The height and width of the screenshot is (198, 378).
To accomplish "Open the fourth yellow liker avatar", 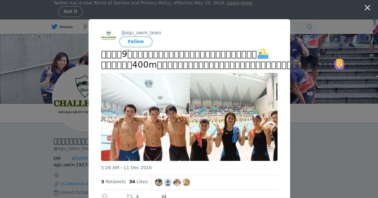I will coord(186,182).
